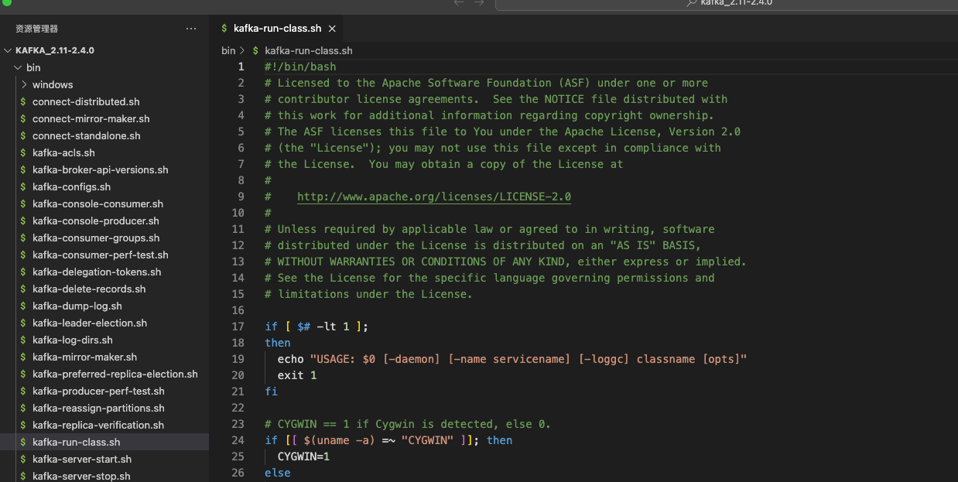Switch to the kafka-run-class.sh tab
958x482 pixels.
(277, 29)
